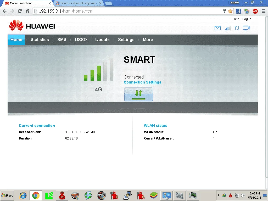Screen dimensions: 268x201
Task: Click the WLAN status heading
Action: [155, 126]
